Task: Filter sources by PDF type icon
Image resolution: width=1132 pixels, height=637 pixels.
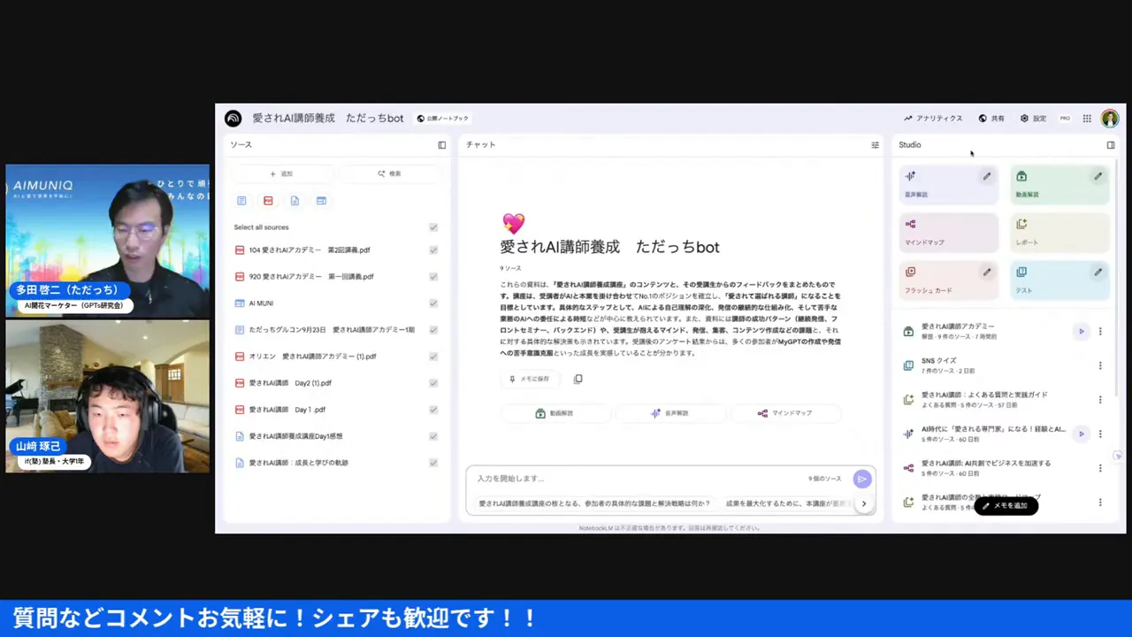Action: pyautogui.click(x=268, y=201)
